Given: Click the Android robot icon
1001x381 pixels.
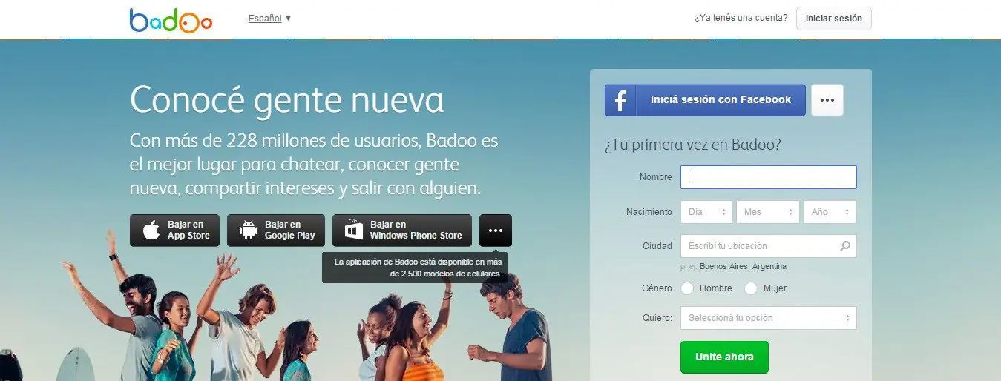Looking at the screenshot, I should click(x=248, y=231).
